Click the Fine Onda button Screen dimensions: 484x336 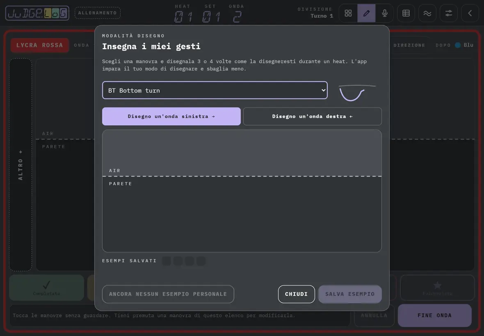(434, 316)
